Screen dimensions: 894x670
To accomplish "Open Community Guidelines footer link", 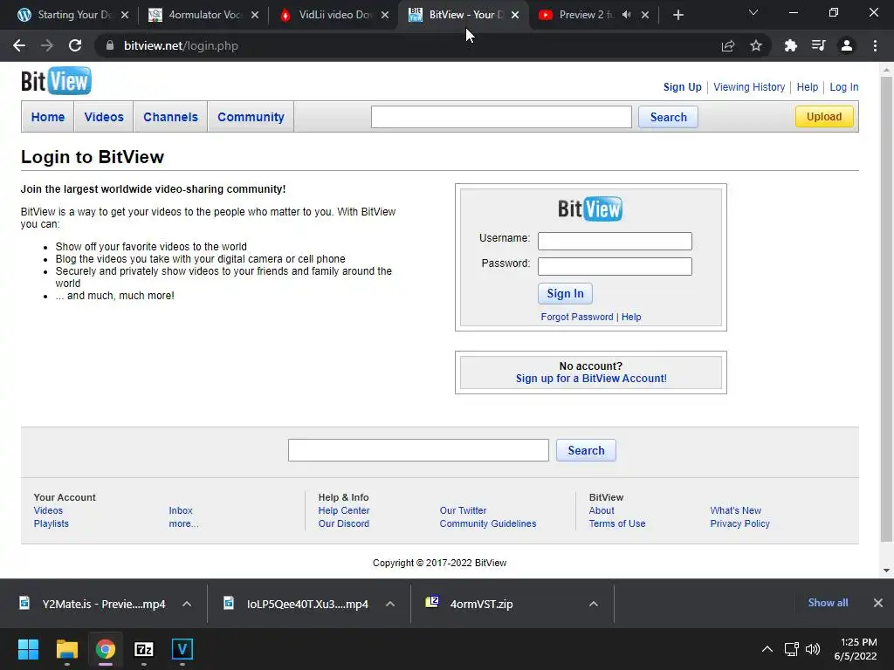I will coord(487,523).
